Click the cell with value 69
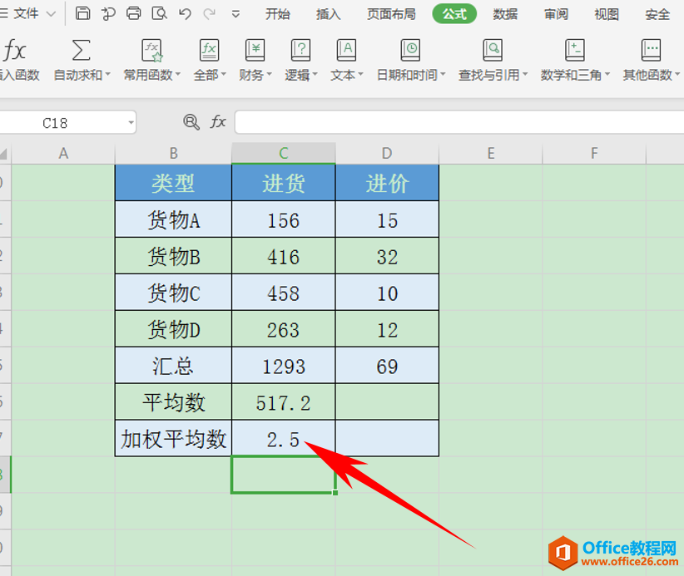 click(387, 366)
